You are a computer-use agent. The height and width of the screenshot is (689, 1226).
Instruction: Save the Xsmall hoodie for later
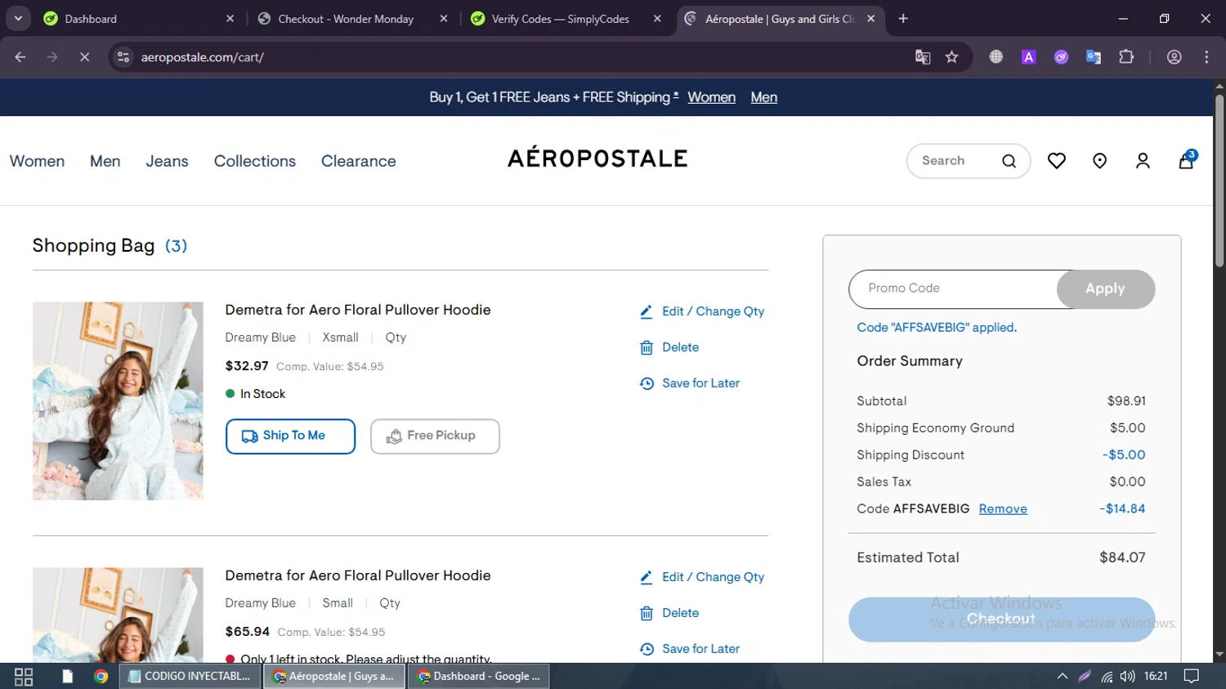690,383
